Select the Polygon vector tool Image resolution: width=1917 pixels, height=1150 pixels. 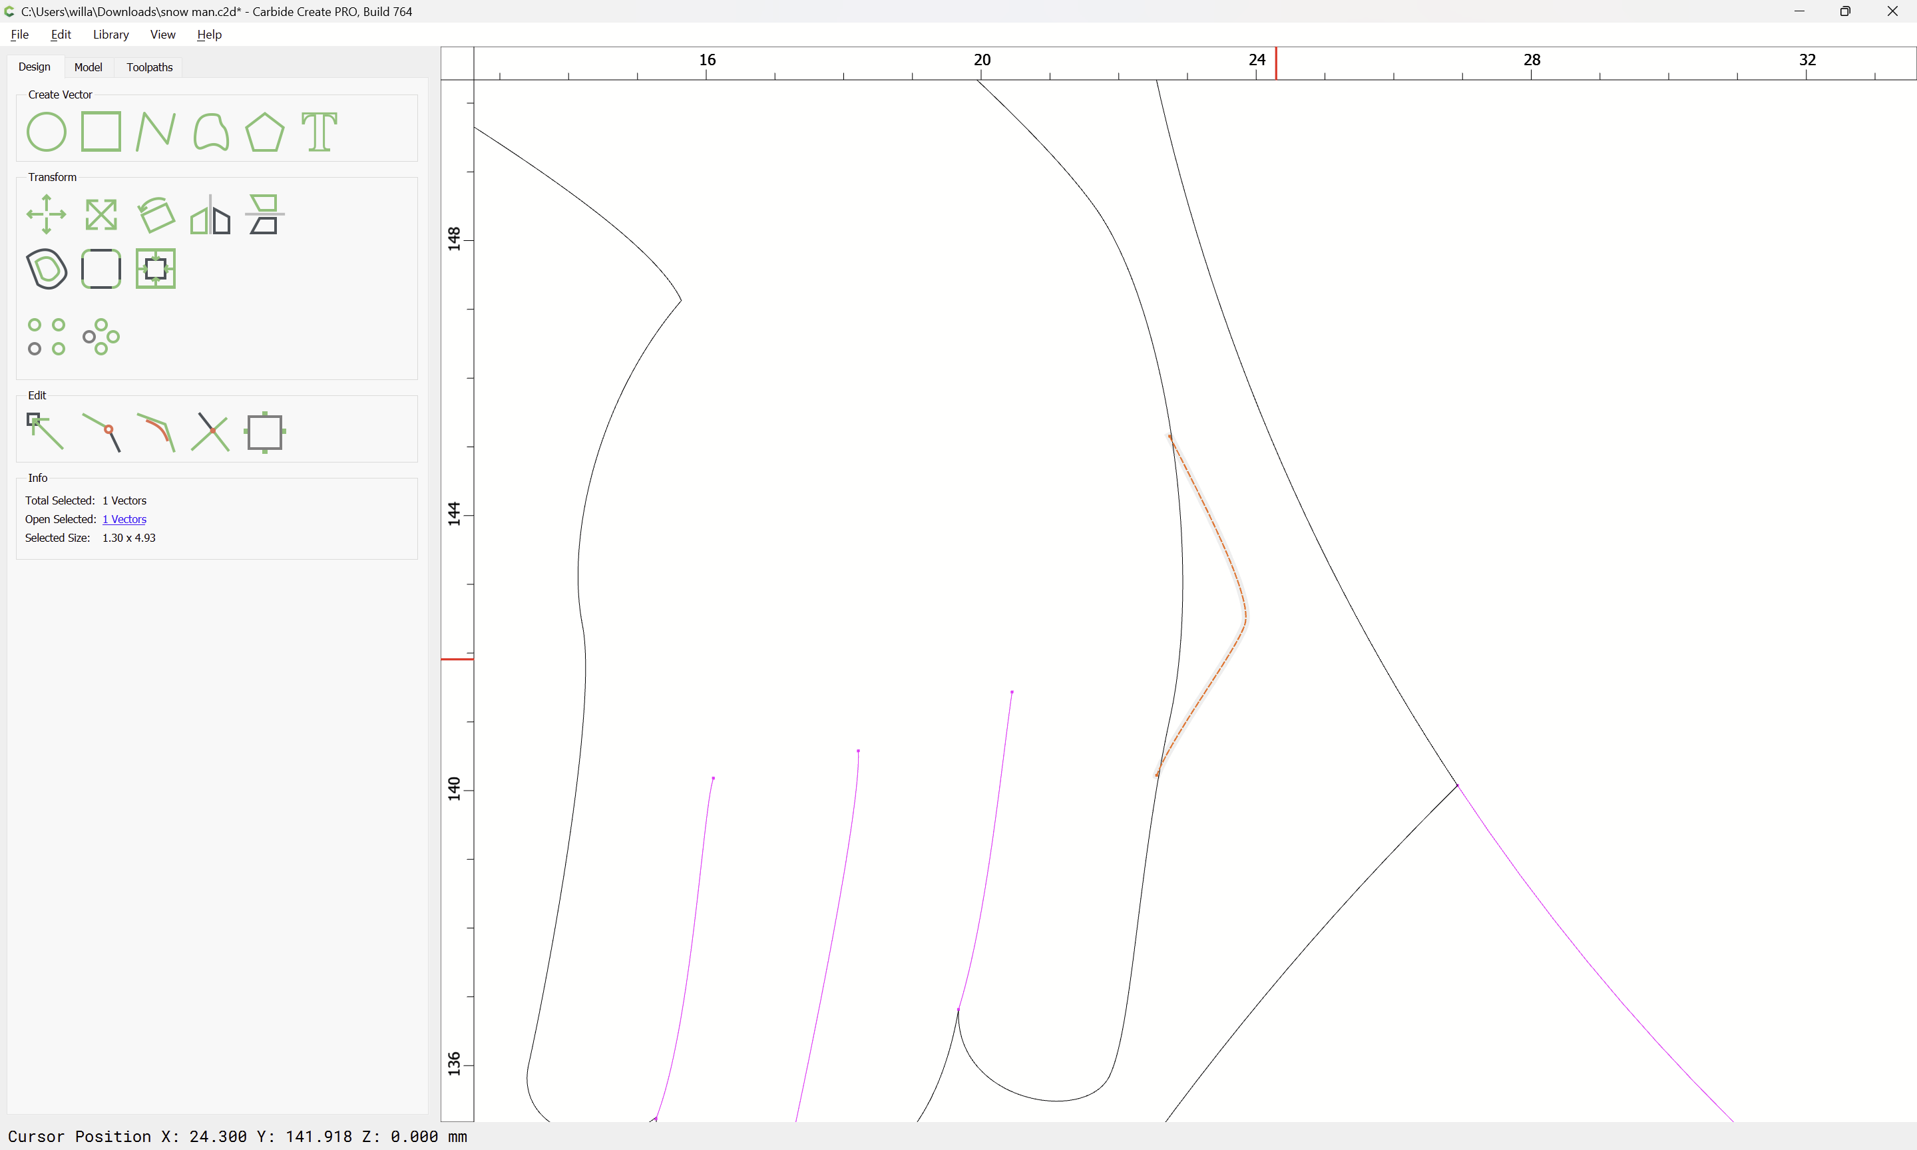264,132
